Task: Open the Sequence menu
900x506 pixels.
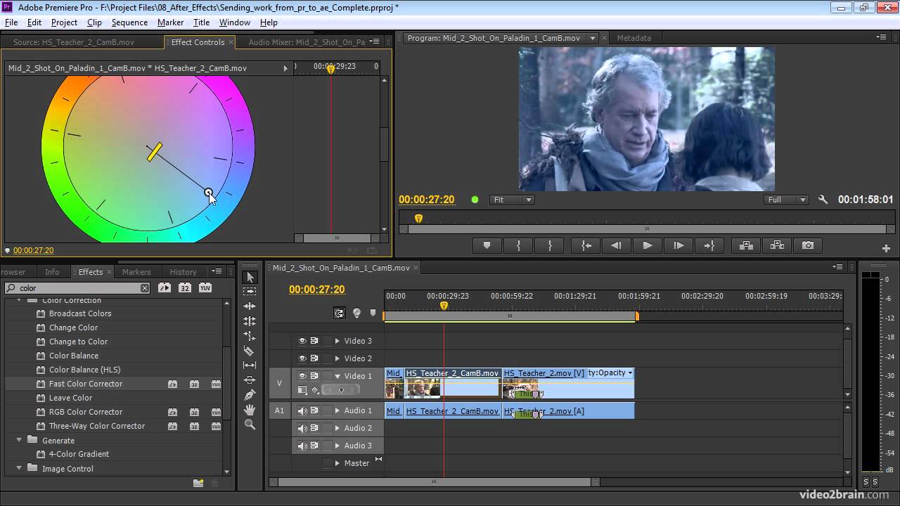Action: click(129, 22)
